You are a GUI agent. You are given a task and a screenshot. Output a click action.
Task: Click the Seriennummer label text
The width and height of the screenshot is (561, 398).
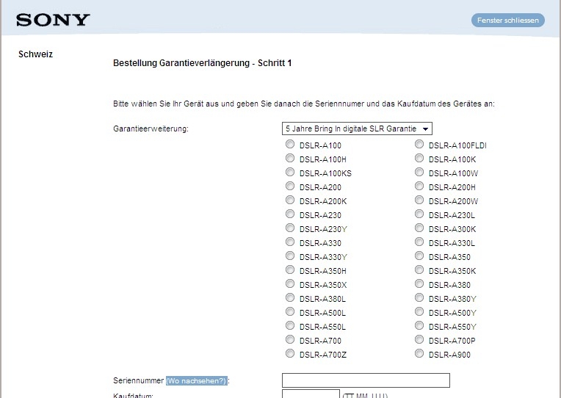tap(138, 380)
